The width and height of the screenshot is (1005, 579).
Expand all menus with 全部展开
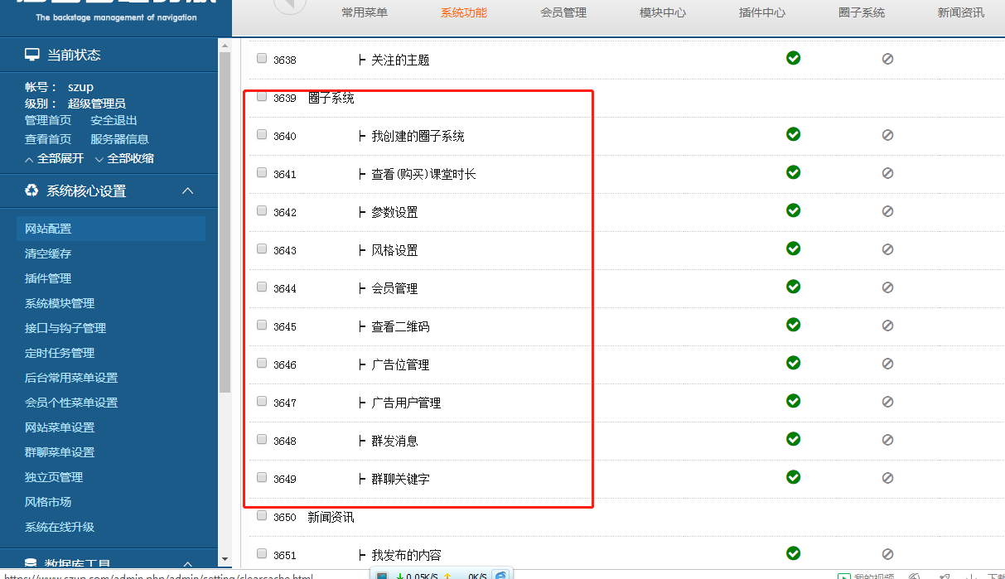[55, 158]
